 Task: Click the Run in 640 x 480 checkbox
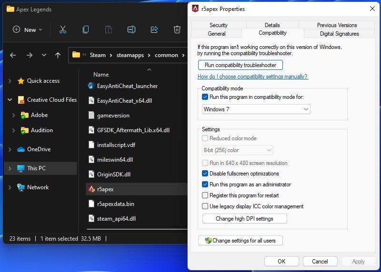[205, 163]
